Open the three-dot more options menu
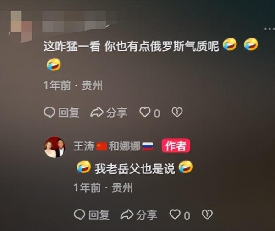This screenshot has height=231, width=275. point(270,29)
